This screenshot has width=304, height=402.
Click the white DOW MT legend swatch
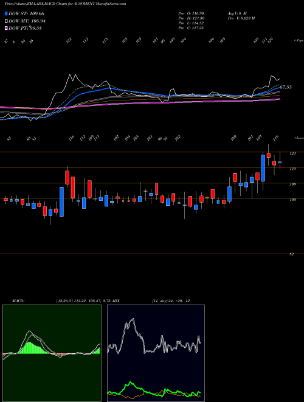[7, 21]
